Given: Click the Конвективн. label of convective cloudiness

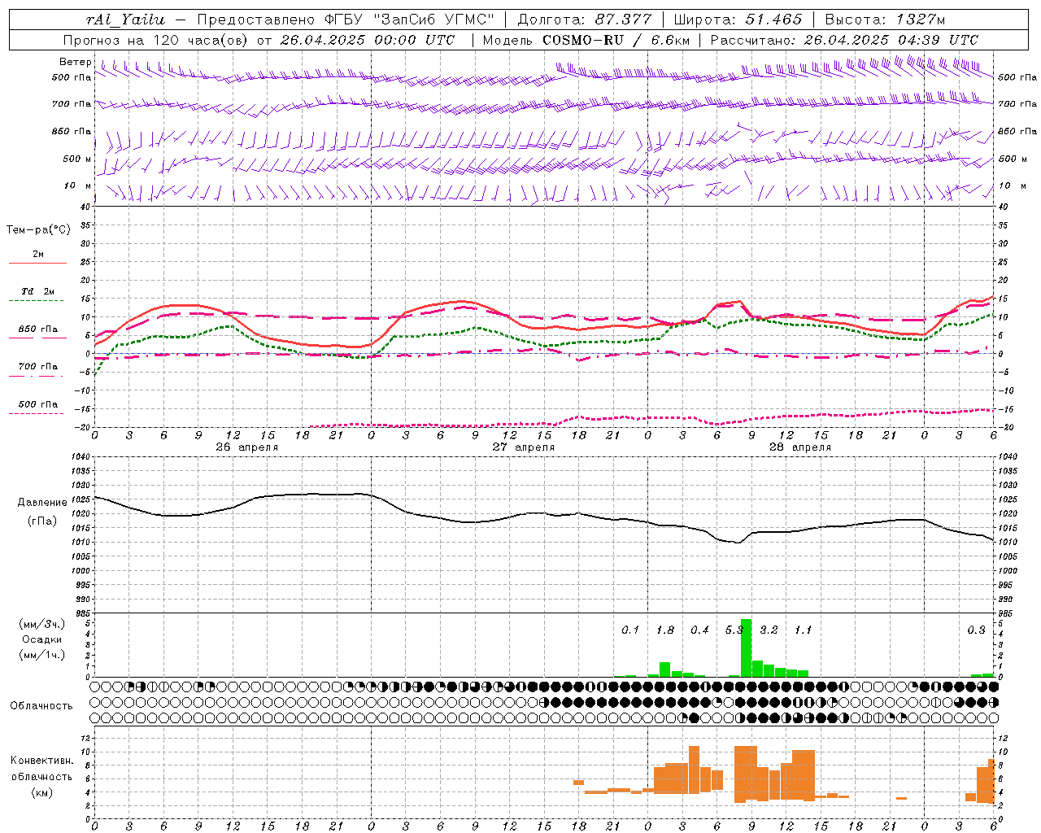Looking at the screenshot, I should tap(41, 761).
